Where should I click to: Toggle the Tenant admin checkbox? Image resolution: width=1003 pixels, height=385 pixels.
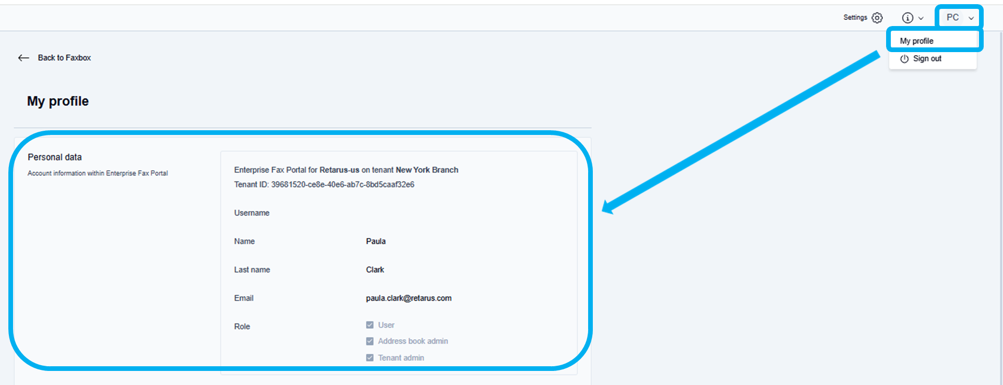[370, 358]
